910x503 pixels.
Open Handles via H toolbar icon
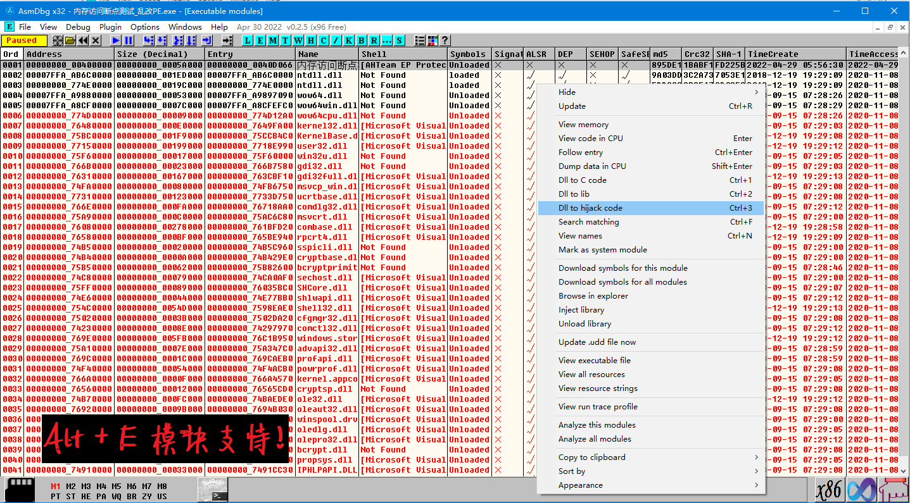point(311,40)
